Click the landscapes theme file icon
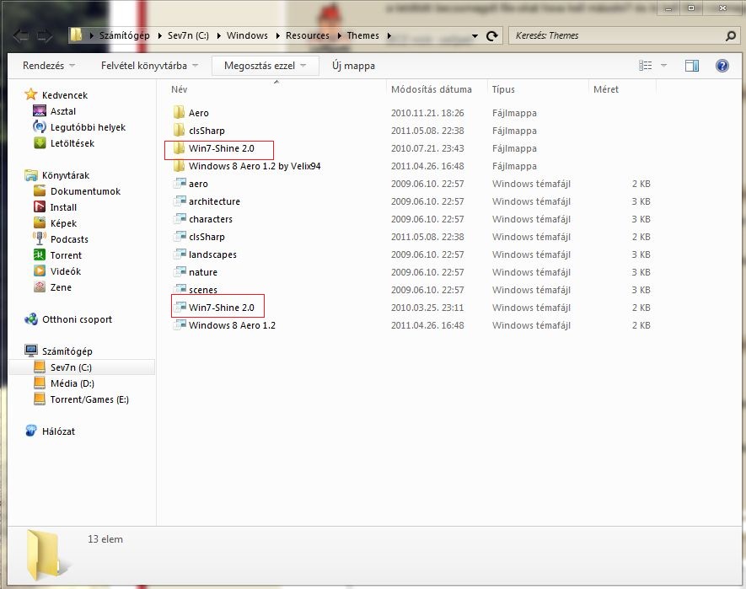The height and width of the screenshot is (589, 746). coord(180,254)
